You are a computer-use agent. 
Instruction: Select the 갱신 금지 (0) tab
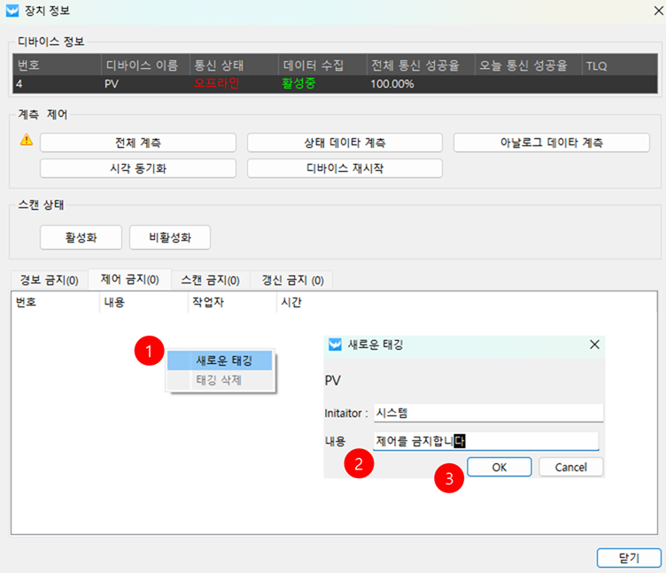292,280
